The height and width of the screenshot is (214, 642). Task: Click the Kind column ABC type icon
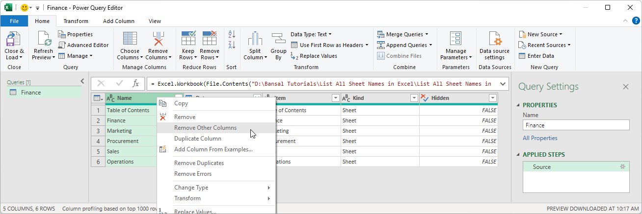click(x=346, y=98)
